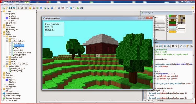Collapse the Scripts folder

(2, 34)
